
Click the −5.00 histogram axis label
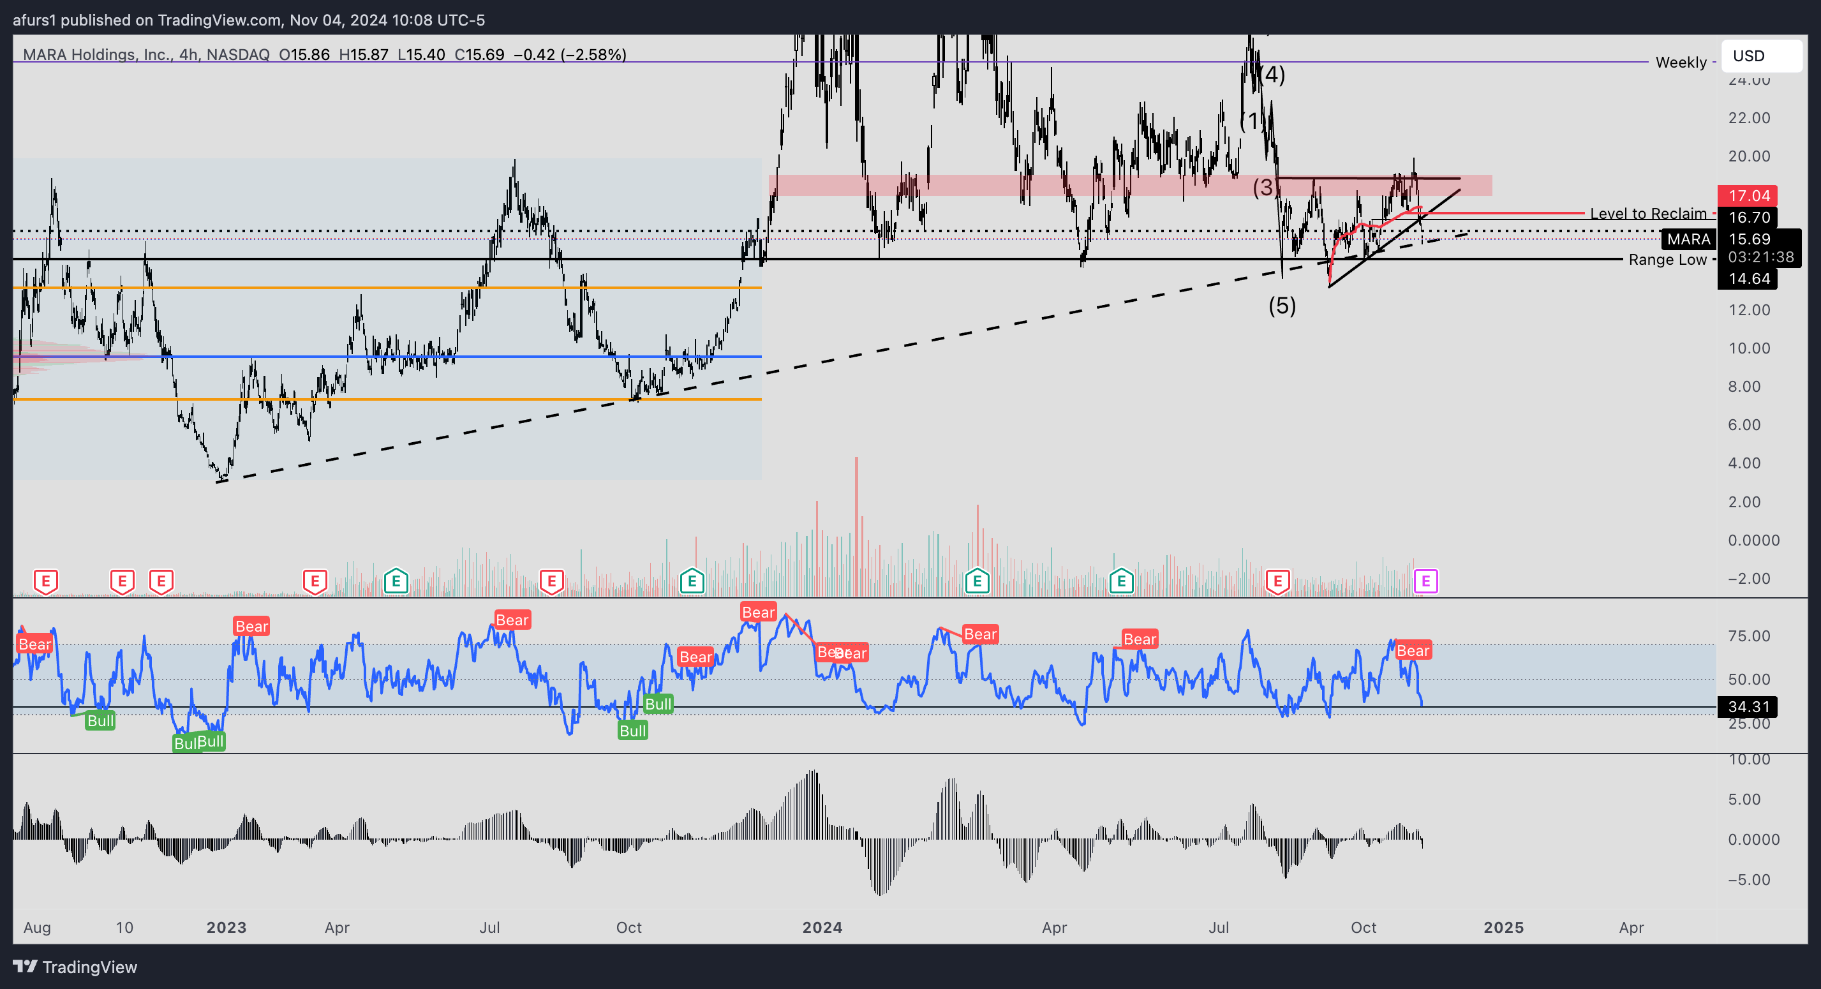pos(1749,879)
